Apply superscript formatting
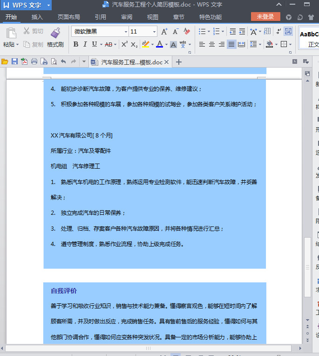 (124, 44)
